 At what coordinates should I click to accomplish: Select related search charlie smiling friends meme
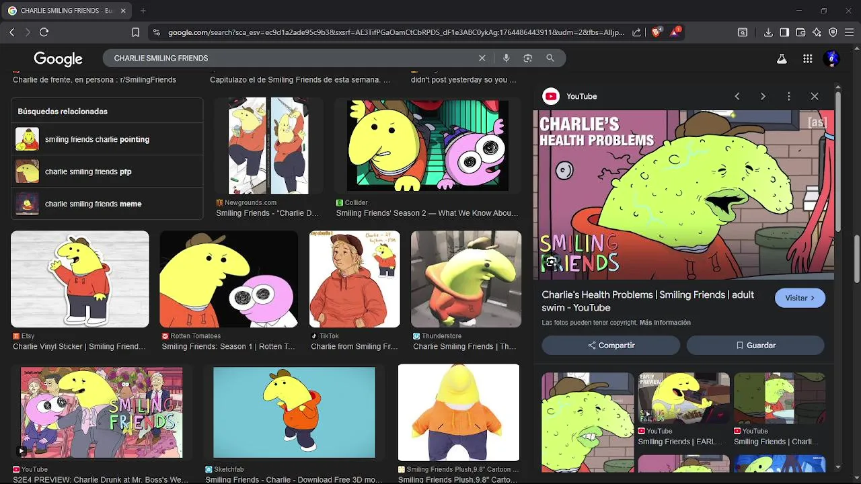(x=107, y=204)
